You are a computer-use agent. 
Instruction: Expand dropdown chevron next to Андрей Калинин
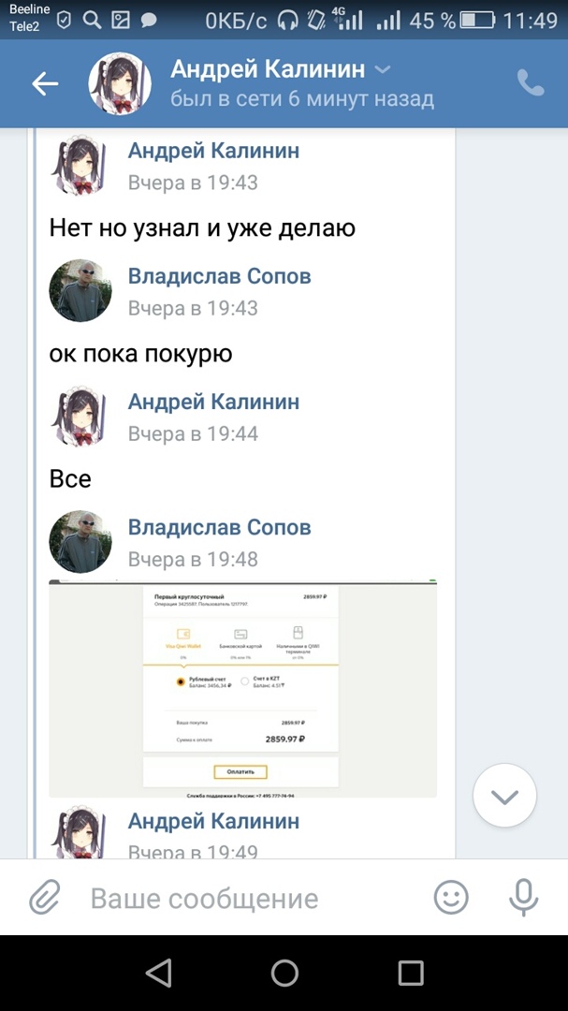click(x=383, y=69)
